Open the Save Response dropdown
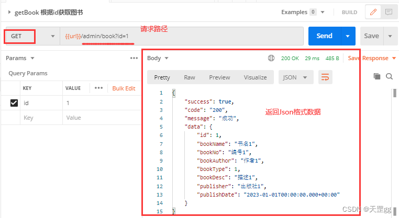 tap(394, 58)
